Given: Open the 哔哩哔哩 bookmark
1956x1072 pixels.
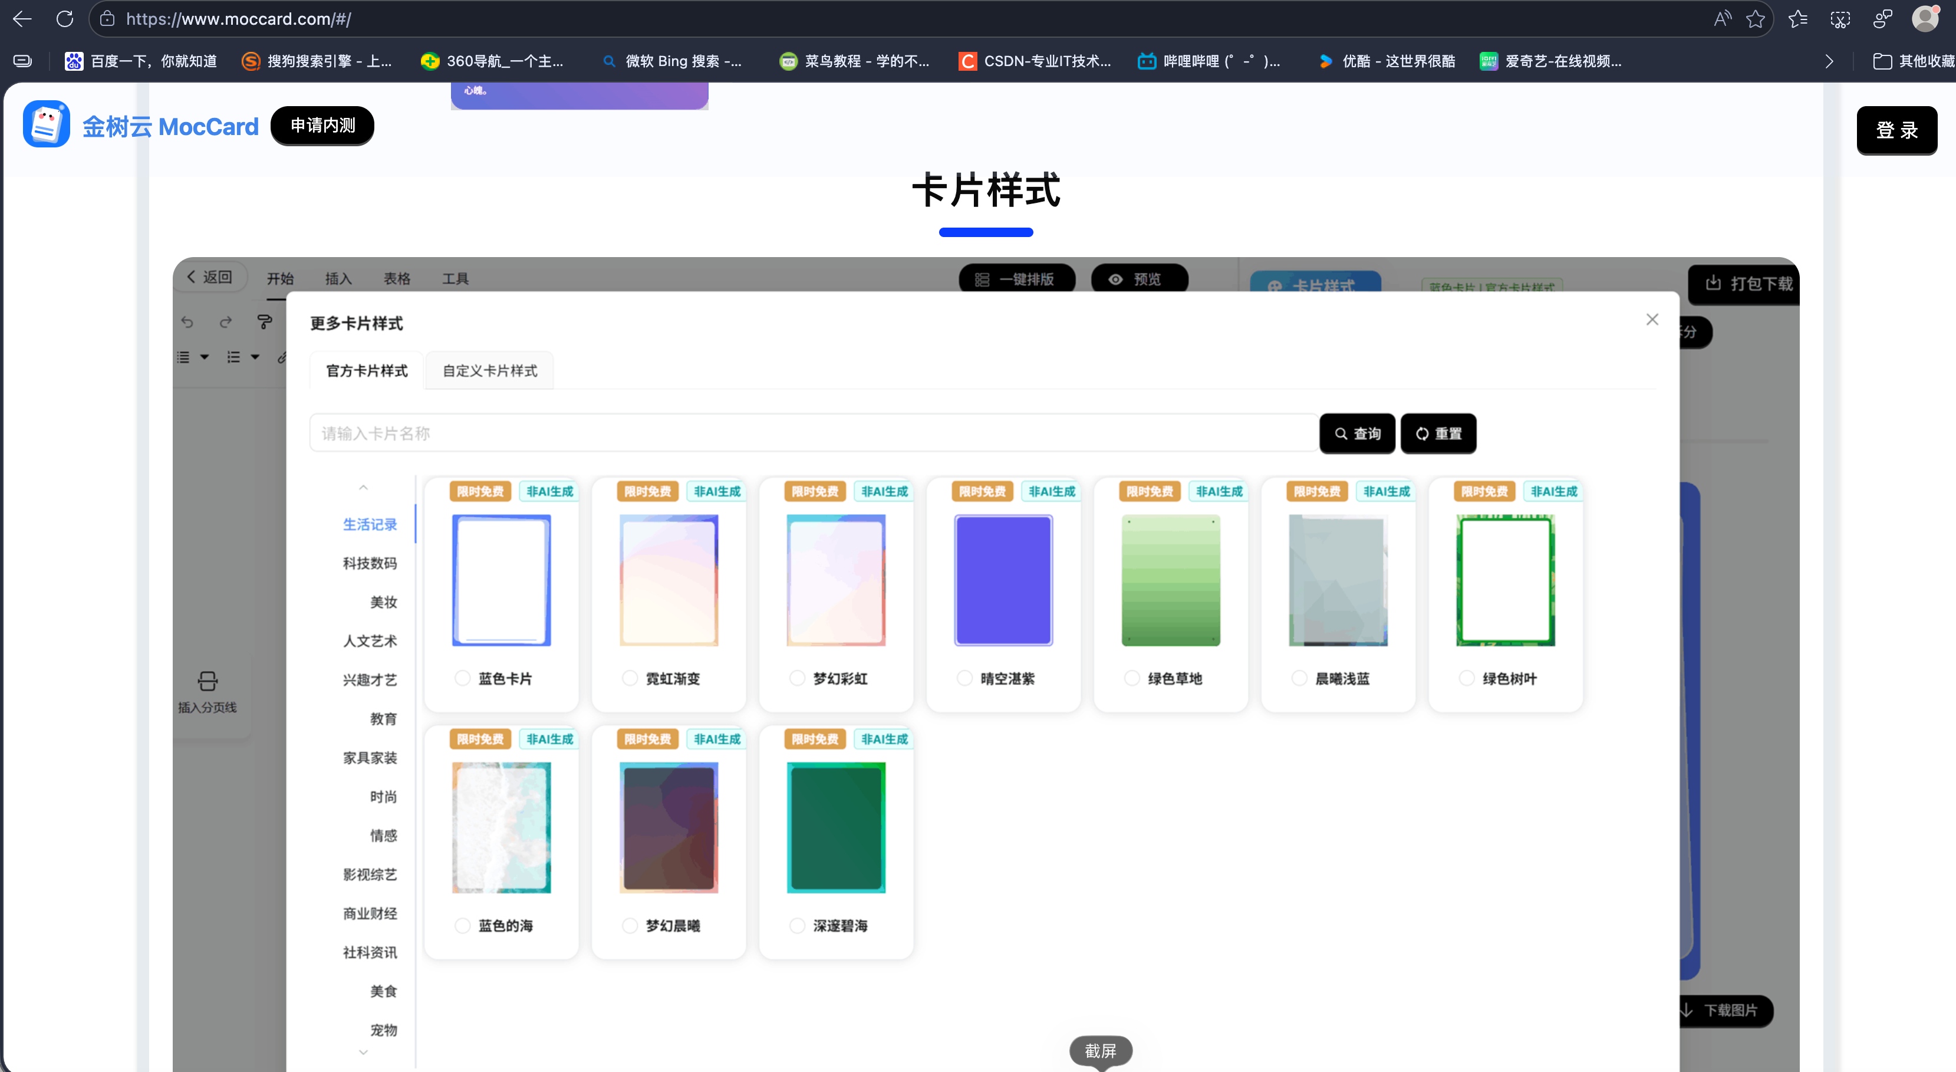Looking at the screenshot, I should [x=1209, y=61].
